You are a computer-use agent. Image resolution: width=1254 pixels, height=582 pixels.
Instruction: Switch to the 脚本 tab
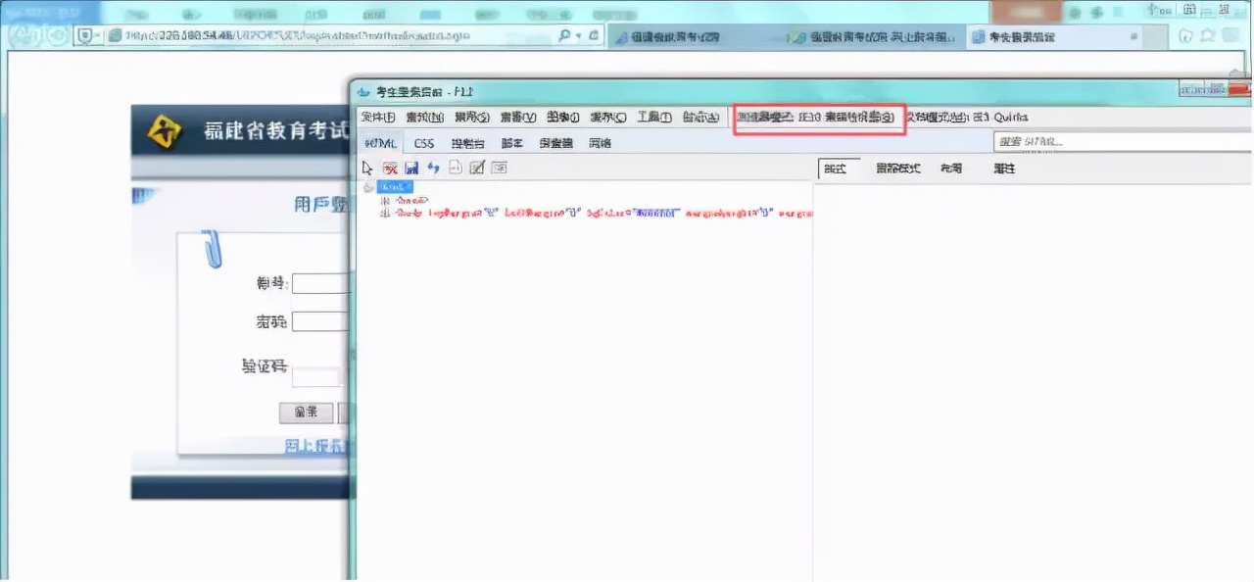pyautogui.click(x=512, y=143)
